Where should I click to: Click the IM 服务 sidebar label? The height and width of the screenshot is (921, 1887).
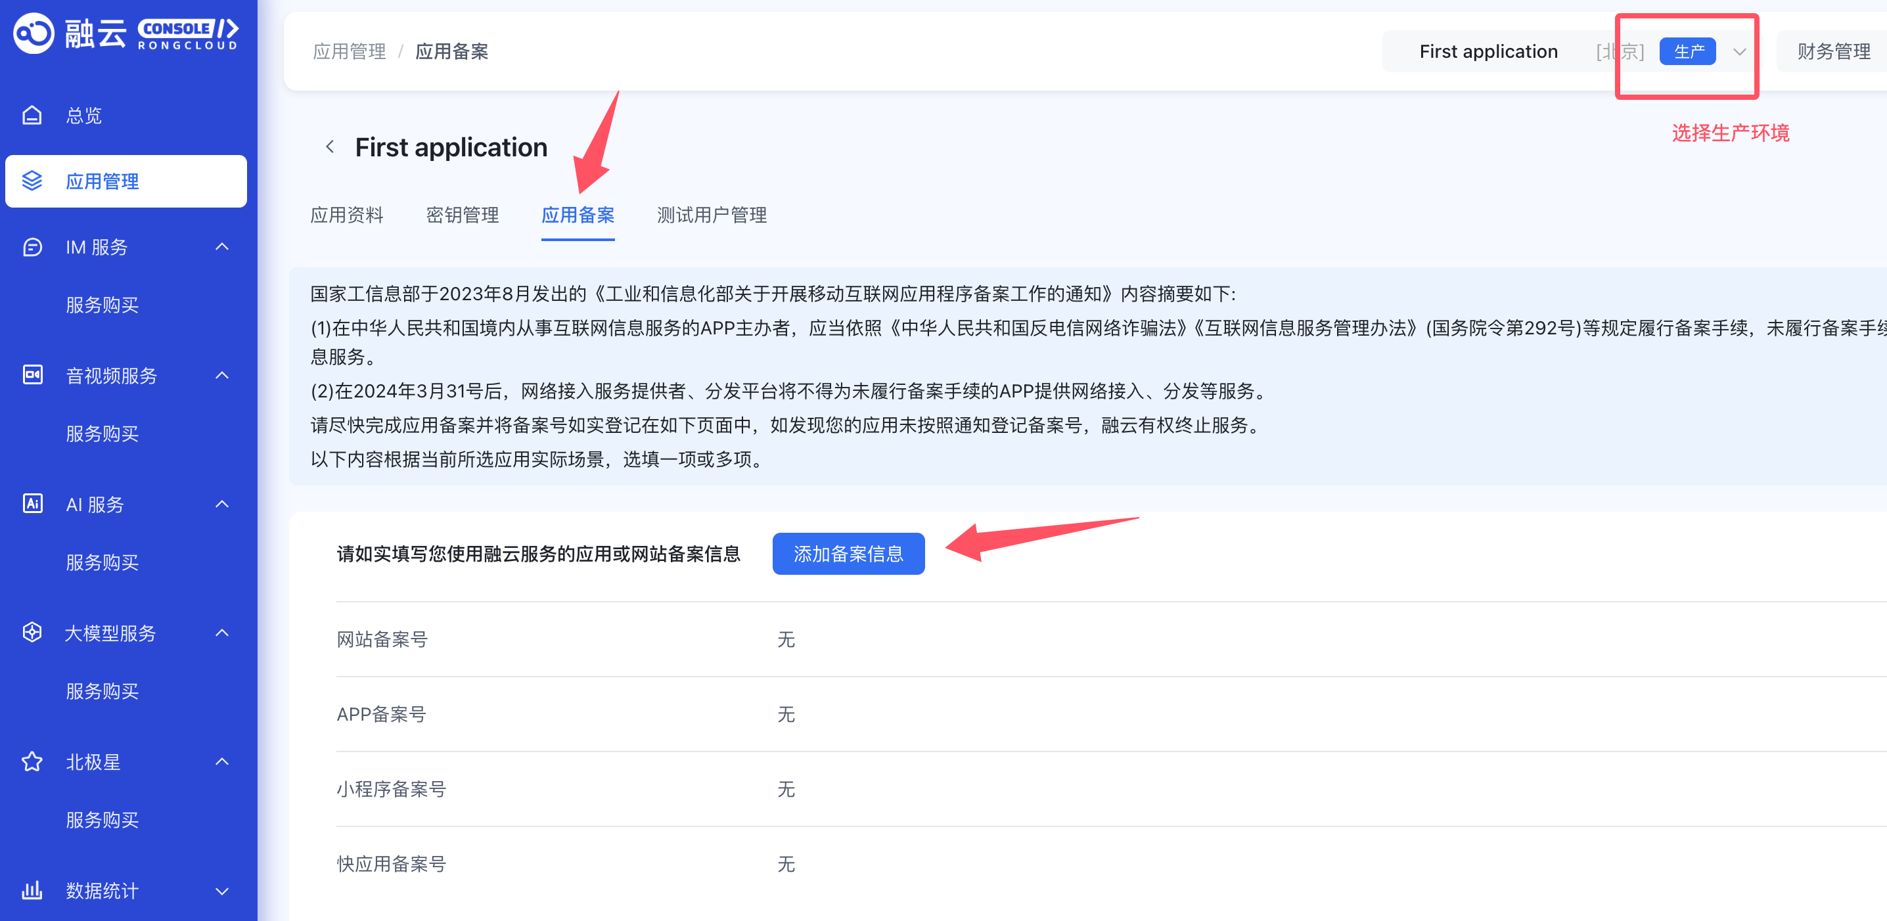(x=97, y=247)
